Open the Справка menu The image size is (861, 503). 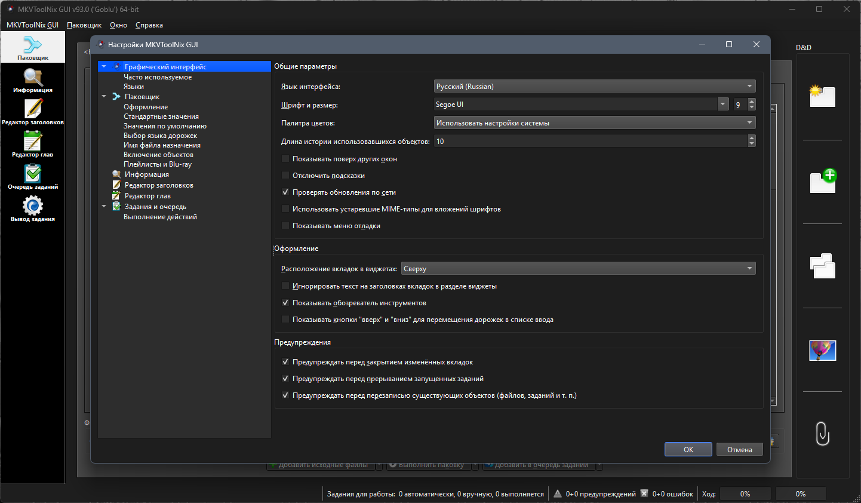pyautogui.click(x=149, y=25)
